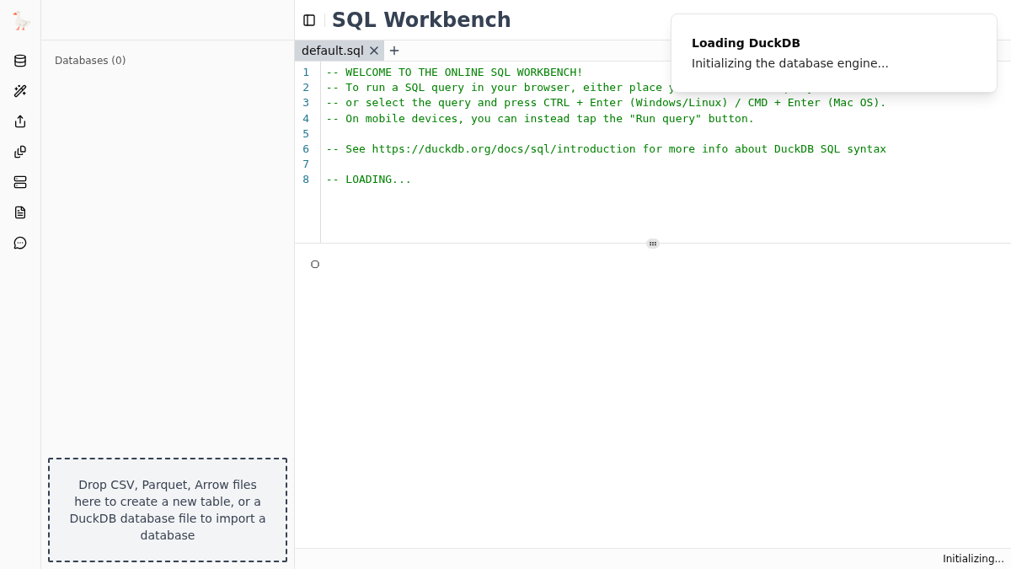Open the server stack icon

20,182
